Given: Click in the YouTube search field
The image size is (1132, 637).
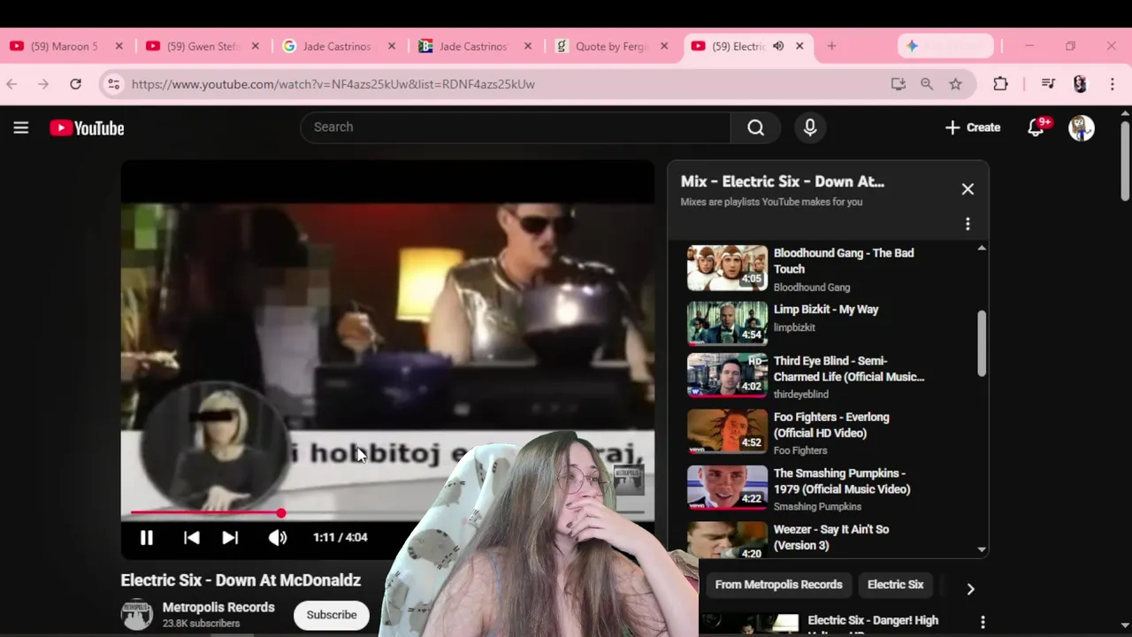Looking at the screenshot, I should tap(515, 127).
